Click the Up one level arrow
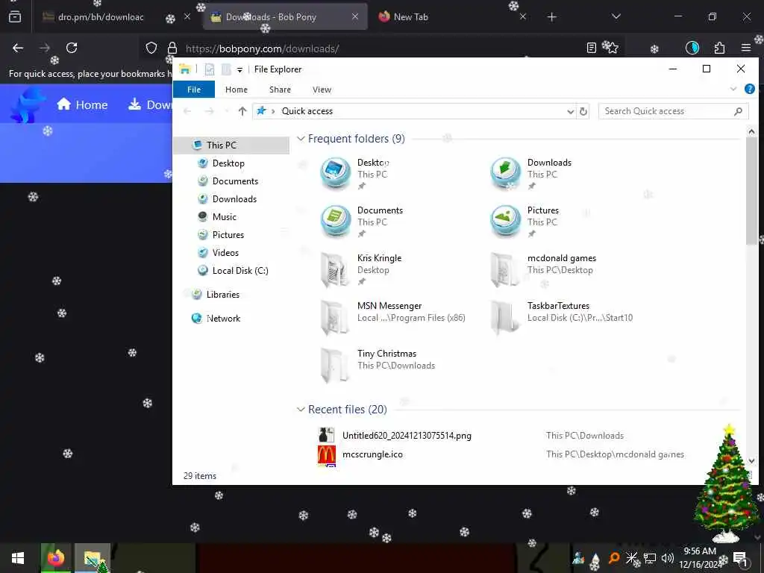 click(242, 111)
